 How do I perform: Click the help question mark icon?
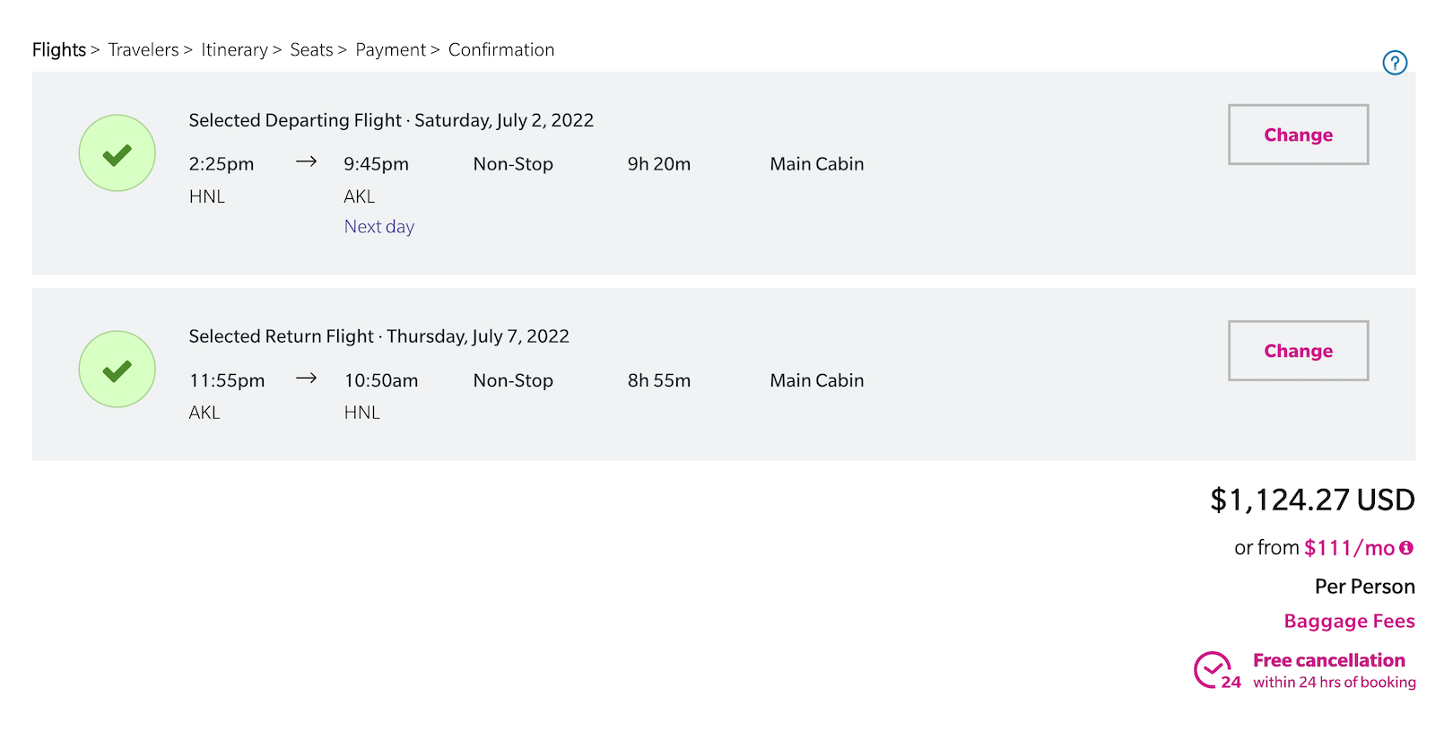click(1395, 63)
